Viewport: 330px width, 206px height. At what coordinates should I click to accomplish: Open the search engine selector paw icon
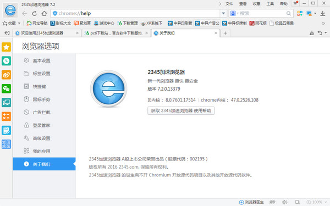pos(233,13)
